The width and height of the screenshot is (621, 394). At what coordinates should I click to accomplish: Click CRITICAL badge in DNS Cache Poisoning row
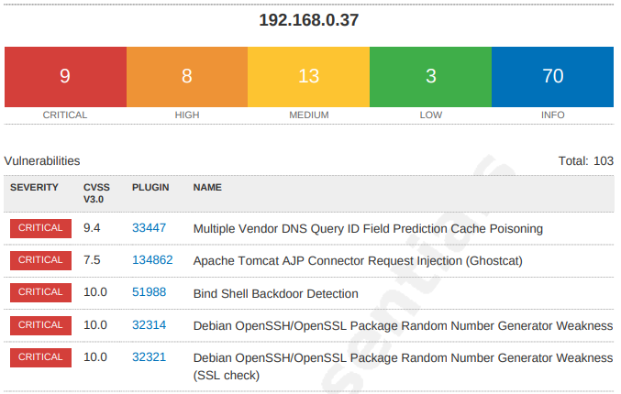pos(40,228)
